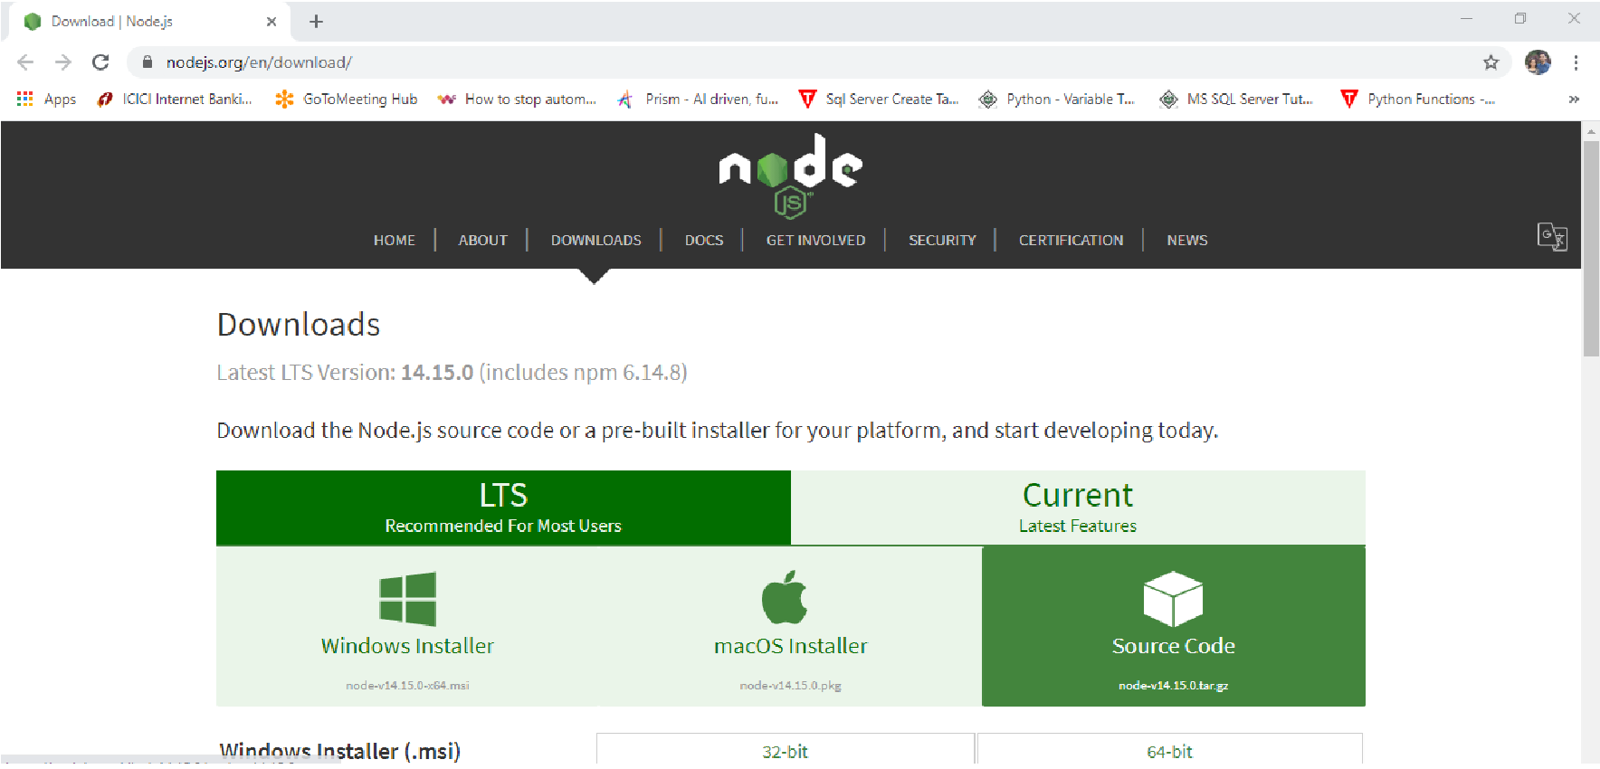This screenshot has height=769, width=1600.
Task: Switch to the Current Latest Features tab
Action: 1078,508
